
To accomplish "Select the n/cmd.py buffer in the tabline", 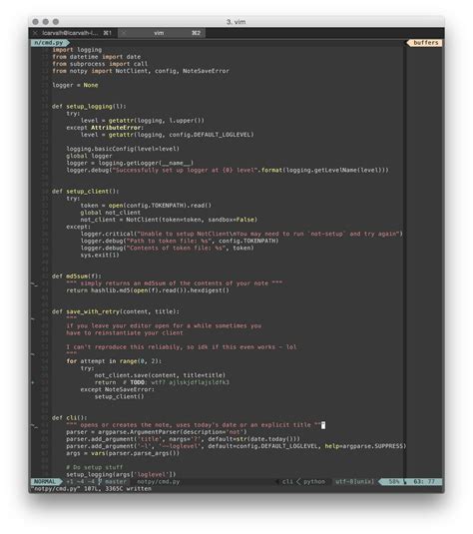I will coord(49,43).
